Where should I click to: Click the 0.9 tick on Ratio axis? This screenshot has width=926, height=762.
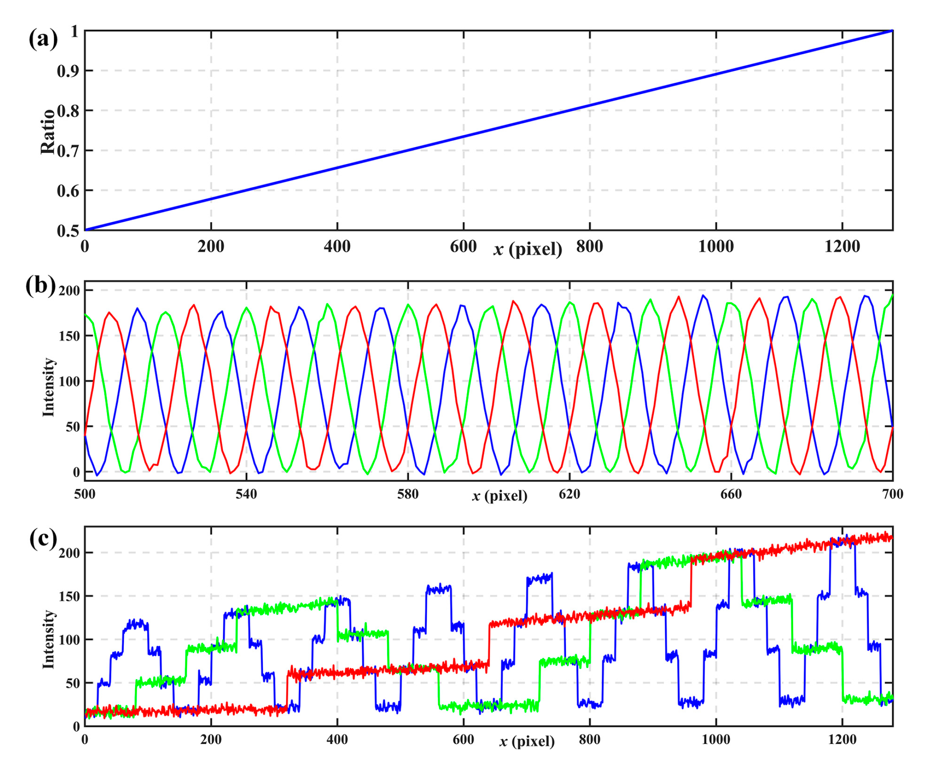point(68,71)
